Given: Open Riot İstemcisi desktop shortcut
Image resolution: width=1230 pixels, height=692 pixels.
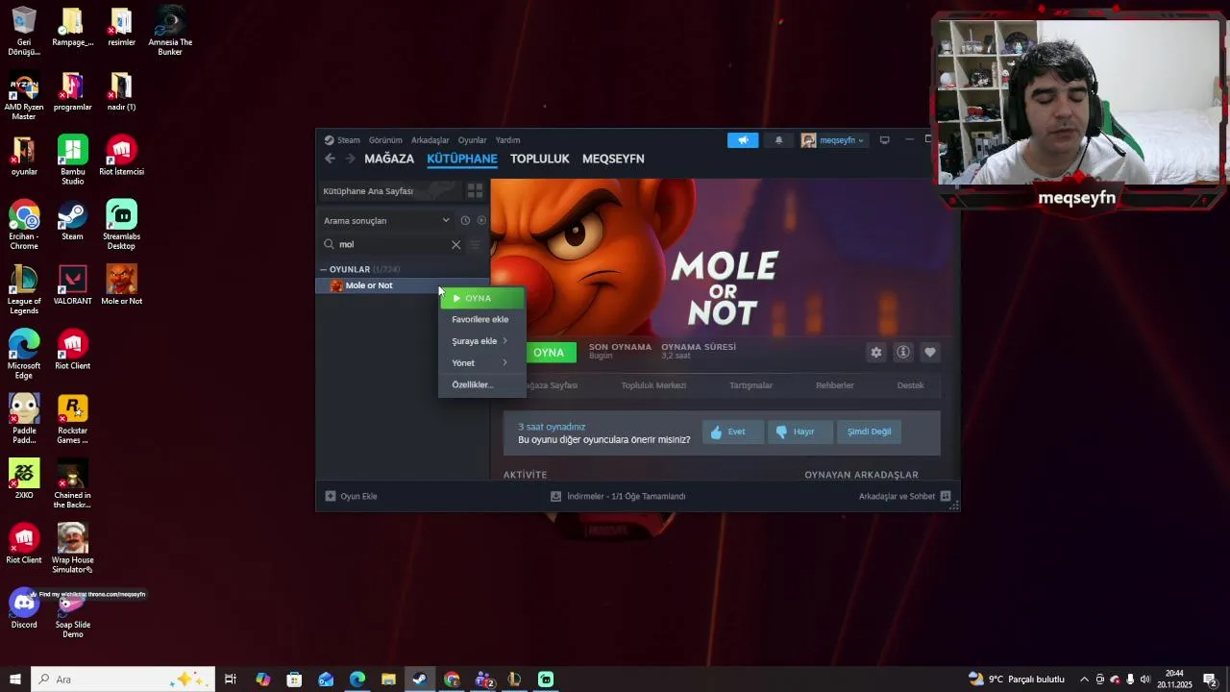Looking at the screenshot, I should point(121,156).
